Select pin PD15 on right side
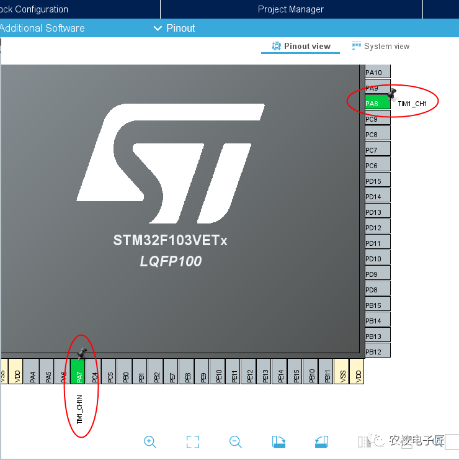 (x=378, y=180)
